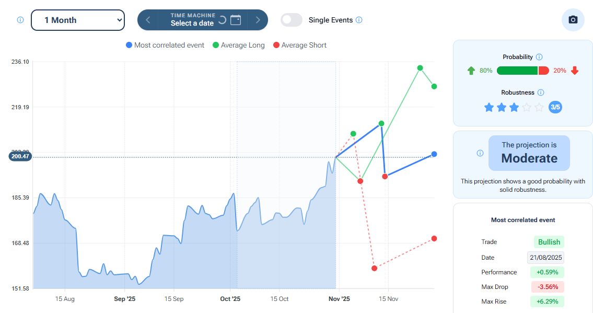Click the green-red probability bar
The image size is (593, 313).
click(522, 71)
